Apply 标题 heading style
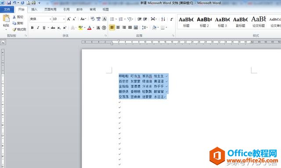This screenshot has width=281, height=168. [x=186, y=22]
